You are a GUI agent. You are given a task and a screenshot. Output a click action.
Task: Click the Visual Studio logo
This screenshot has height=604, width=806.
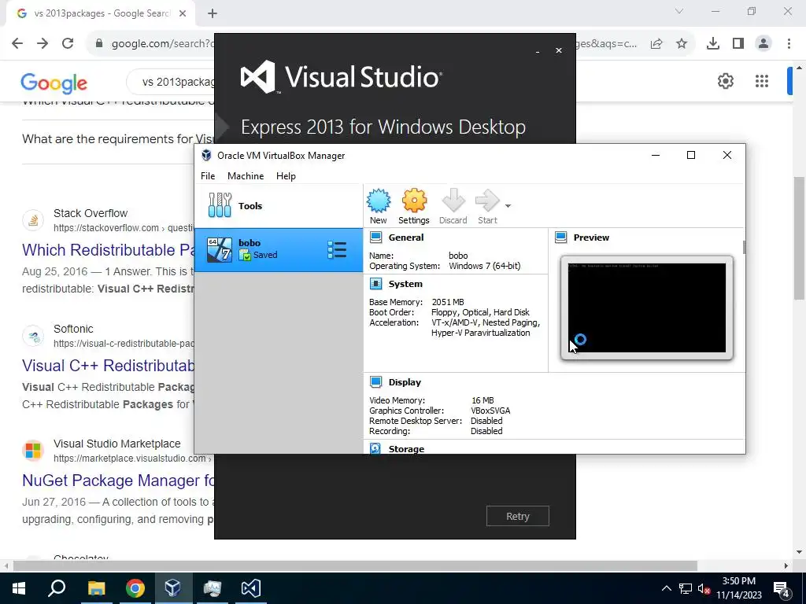tap(340, 77)
